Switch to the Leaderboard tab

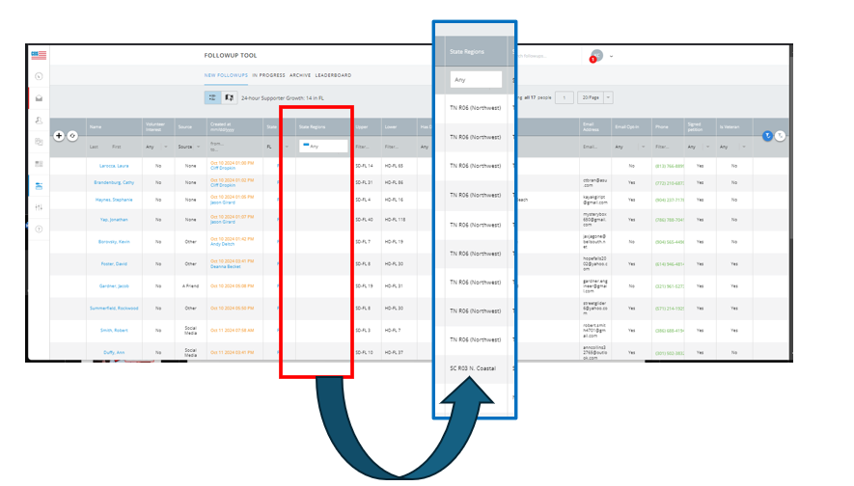[333, 75]
